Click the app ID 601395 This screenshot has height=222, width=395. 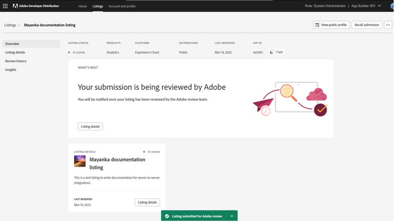(x=258, y=53)
